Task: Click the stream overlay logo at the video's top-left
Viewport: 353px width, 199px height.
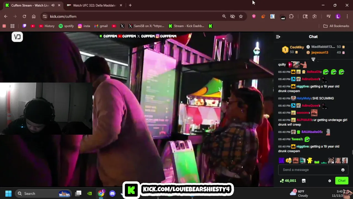Action: click(17, 37)
